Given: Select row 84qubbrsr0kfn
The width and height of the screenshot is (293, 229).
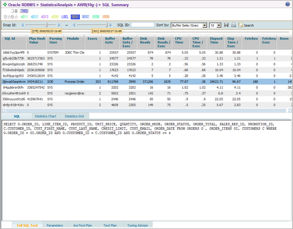Looking at the screenshot, I should pos(147,87).
